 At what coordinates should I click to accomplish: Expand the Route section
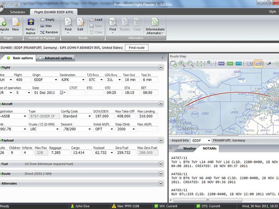161,173
